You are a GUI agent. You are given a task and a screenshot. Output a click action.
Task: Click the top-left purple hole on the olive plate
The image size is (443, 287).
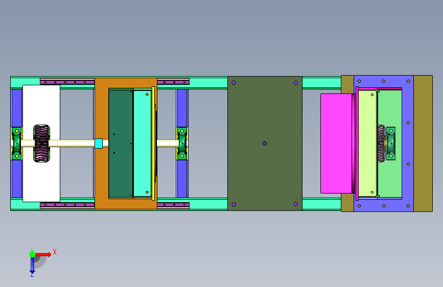[234, 83]
